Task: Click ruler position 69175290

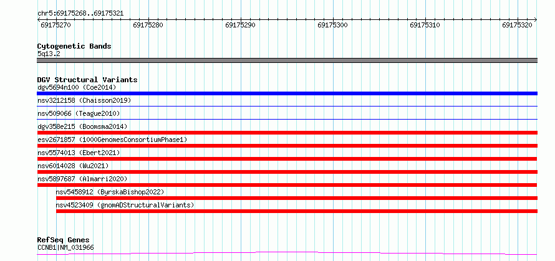Action: tap(240, 25)
